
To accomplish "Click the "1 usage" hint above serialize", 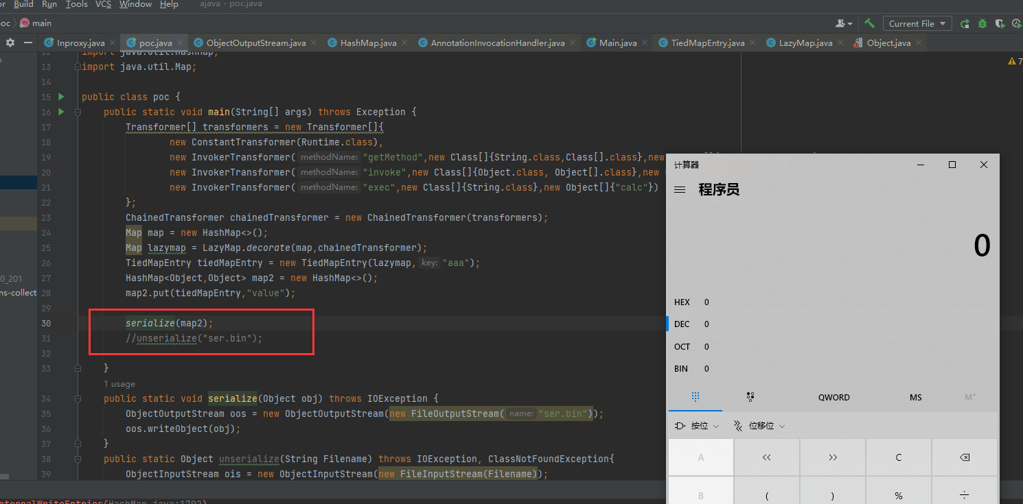I will 119,384.
